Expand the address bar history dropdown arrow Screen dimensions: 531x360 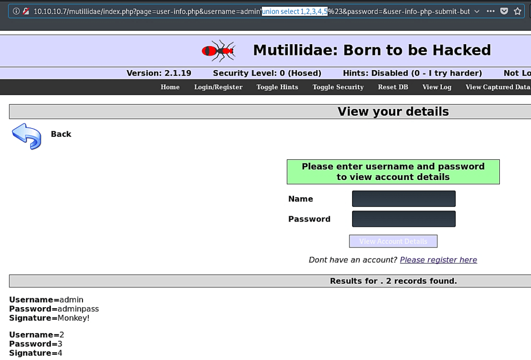tap(477, 11)
